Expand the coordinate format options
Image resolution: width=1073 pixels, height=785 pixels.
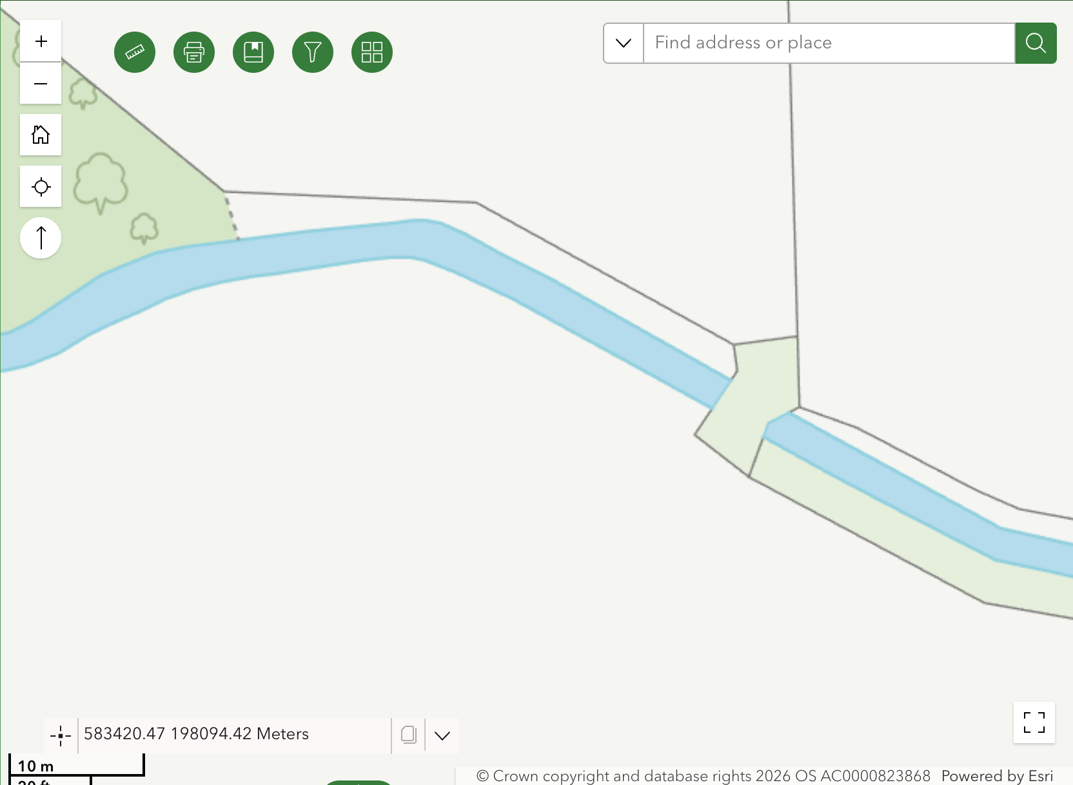442,735
